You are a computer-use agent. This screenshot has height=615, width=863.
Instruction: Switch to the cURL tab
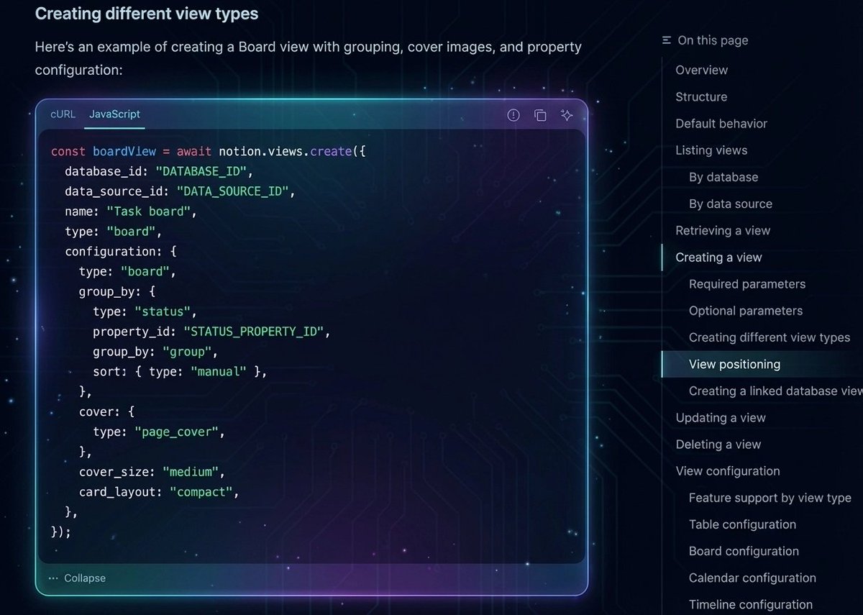click(63, 114)
